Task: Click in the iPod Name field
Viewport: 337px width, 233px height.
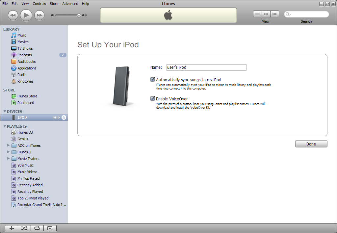Action: pos(206,67)
